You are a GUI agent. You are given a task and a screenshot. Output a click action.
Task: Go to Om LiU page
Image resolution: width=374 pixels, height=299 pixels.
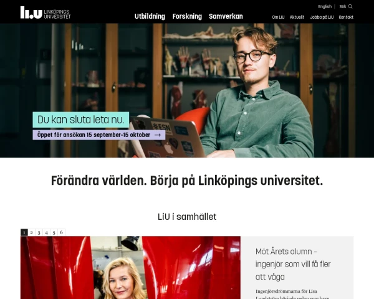click(x=278, y=17)
